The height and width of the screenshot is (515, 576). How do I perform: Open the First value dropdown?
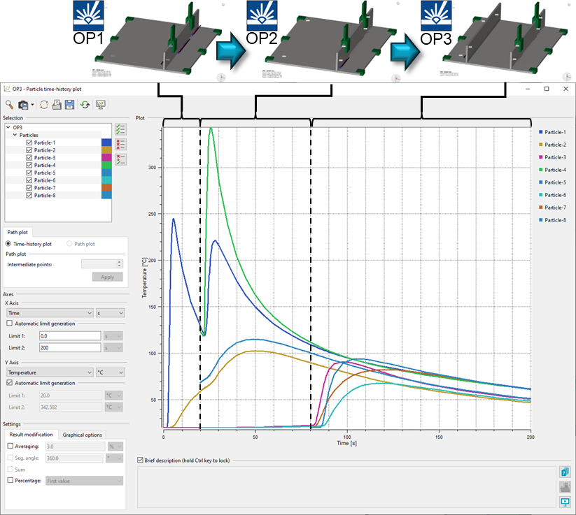tap(85, 481)
